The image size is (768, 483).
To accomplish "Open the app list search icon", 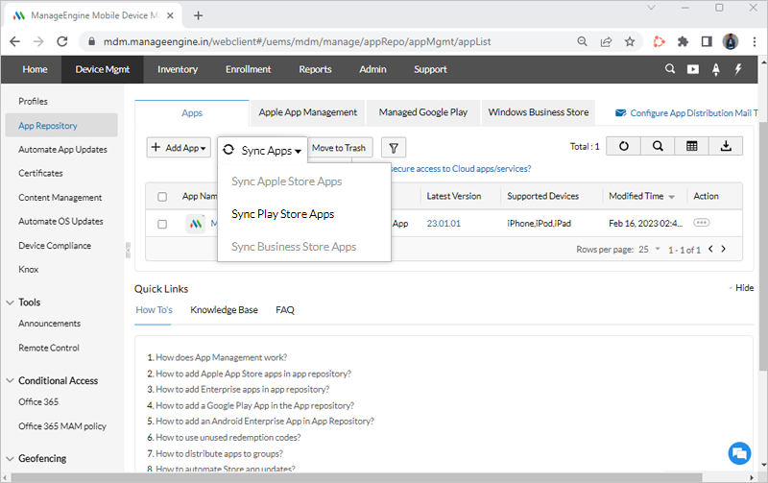I will (x=658, y=146).
